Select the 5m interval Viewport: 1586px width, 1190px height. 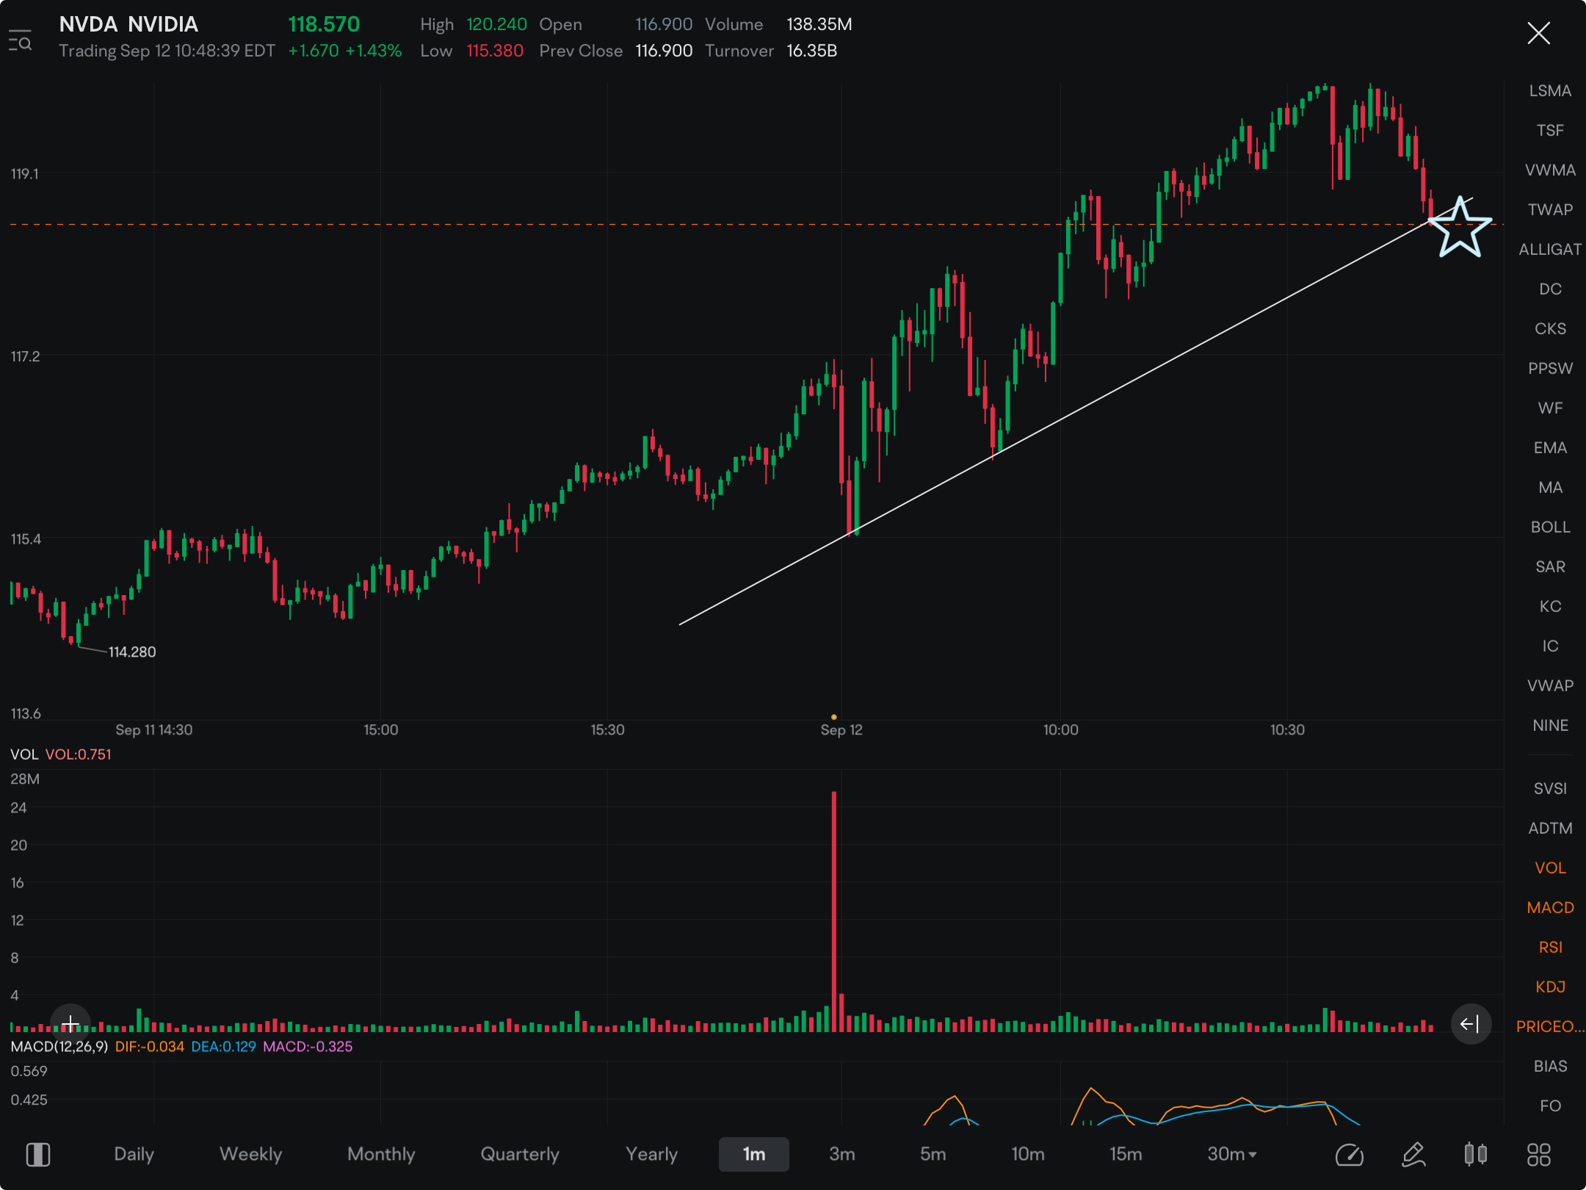tap(933, 1154)
